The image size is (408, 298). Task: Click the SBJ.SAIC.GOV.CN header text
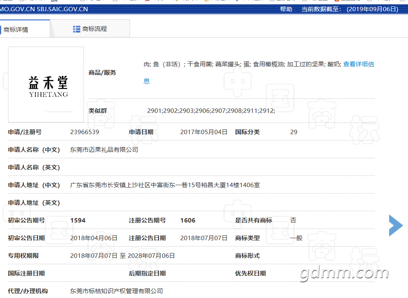click(x=62, y=9)
